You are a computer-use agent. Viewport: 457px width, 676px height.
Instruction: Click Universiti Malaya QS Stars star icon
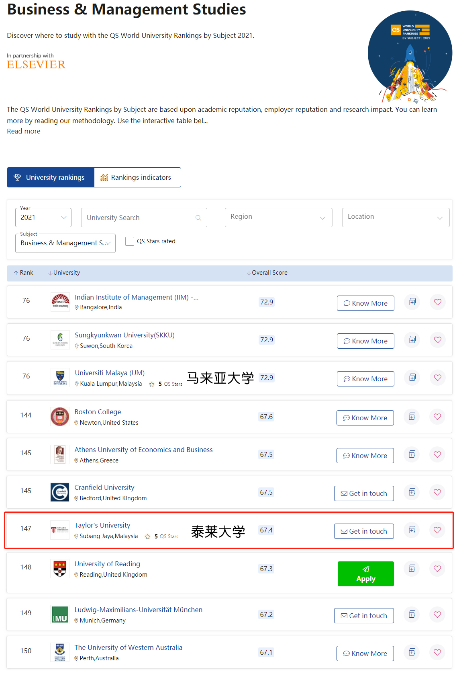coord(152,384)
